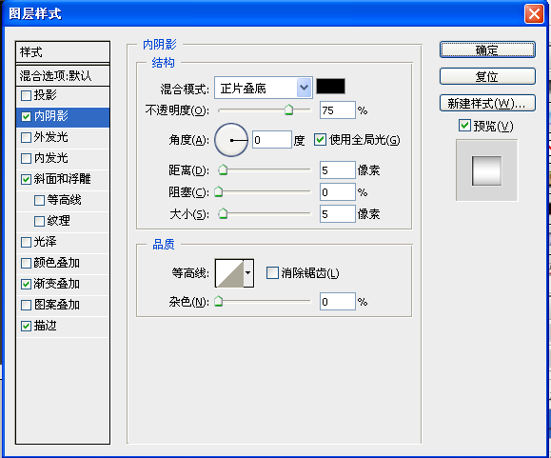This screenshot has height=458, width=551.
Task: Toggle the 渐变叠加 checkbox
Action: (26, 284)
